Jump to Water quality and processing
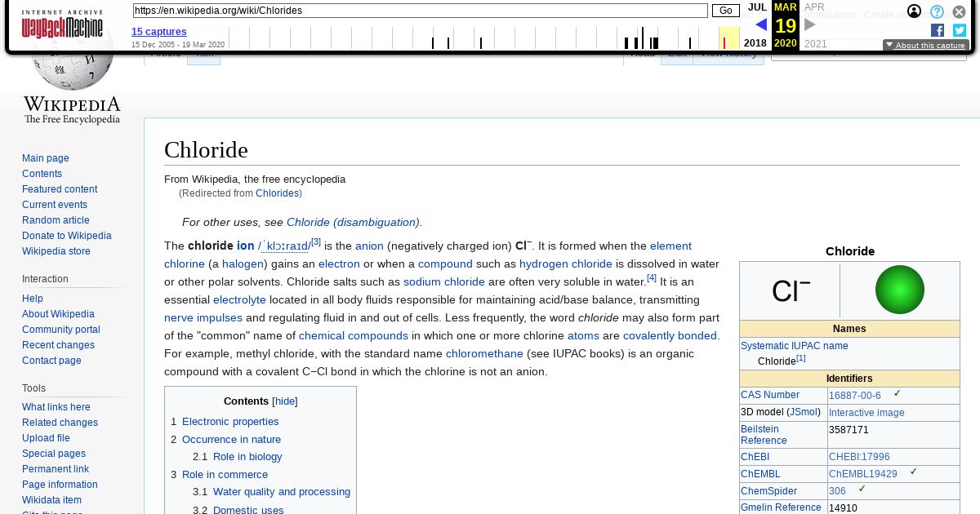Image resolution: width=980 pixels, height=514 pixels. click(282, 492)
